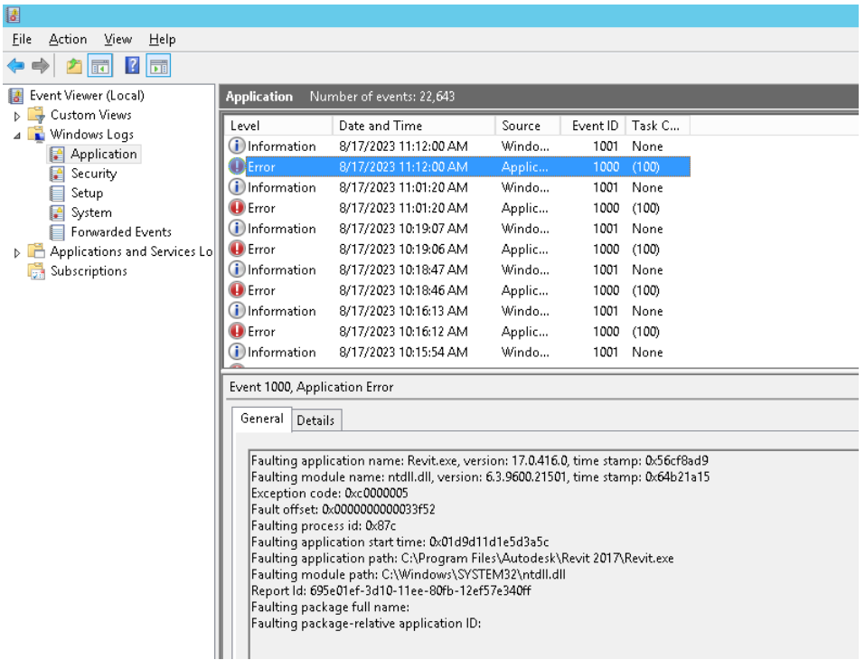865x660 pixels.
Task: Open the Help question mark icon
Action: coord(132,66)
